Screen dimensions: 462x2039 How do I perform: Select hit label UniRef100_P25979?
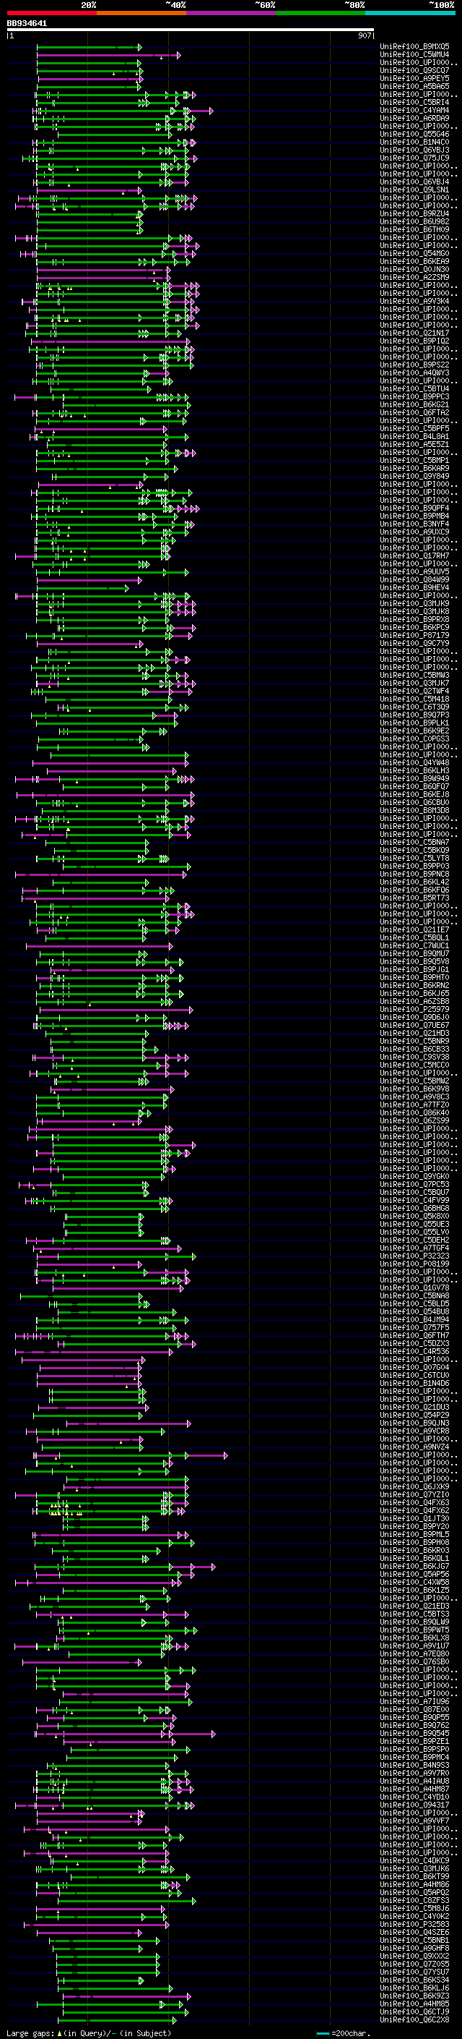(414, 1009)
